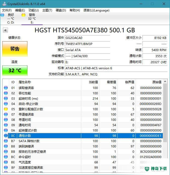This screenshot has width=170, height=175.
Task: Click the blue status orb for disk C: D:
Action: click(x=2, y=15)
